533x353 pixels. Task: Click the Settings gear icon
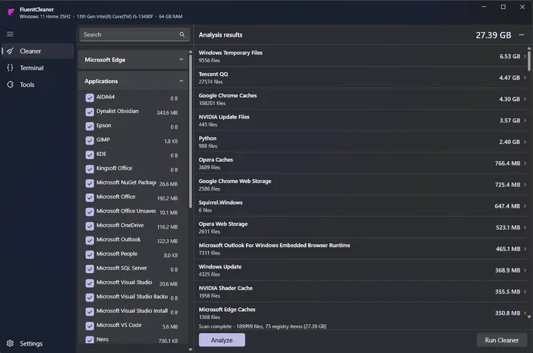click(10, 344)
